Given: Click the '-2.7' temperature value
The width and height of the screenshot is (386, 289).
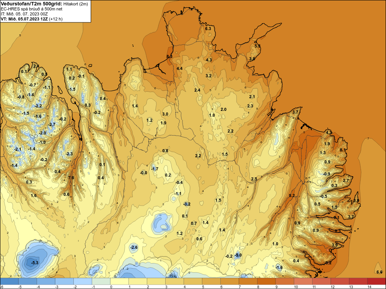Looking at the screenshot, I should click(52, 124).
